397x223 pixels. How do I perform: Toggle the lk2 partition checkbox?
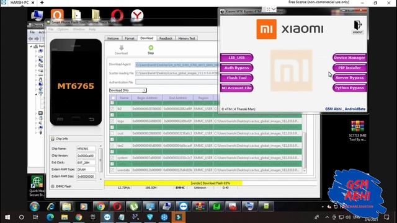[x=112, y=109]
